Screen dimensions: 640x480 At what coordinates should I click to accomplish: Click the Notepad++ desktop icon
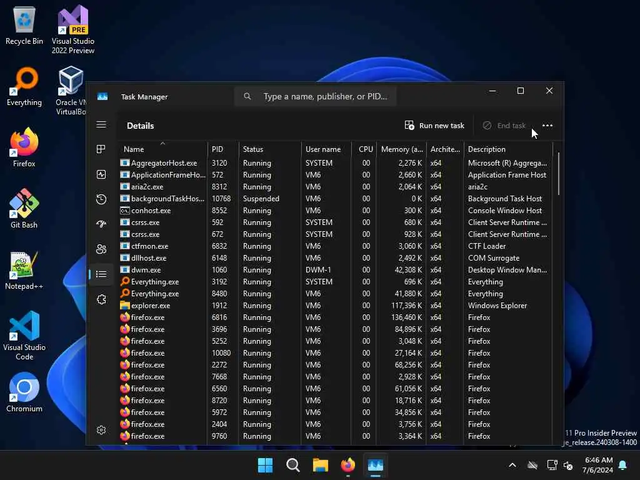click(x=24, y=271)
